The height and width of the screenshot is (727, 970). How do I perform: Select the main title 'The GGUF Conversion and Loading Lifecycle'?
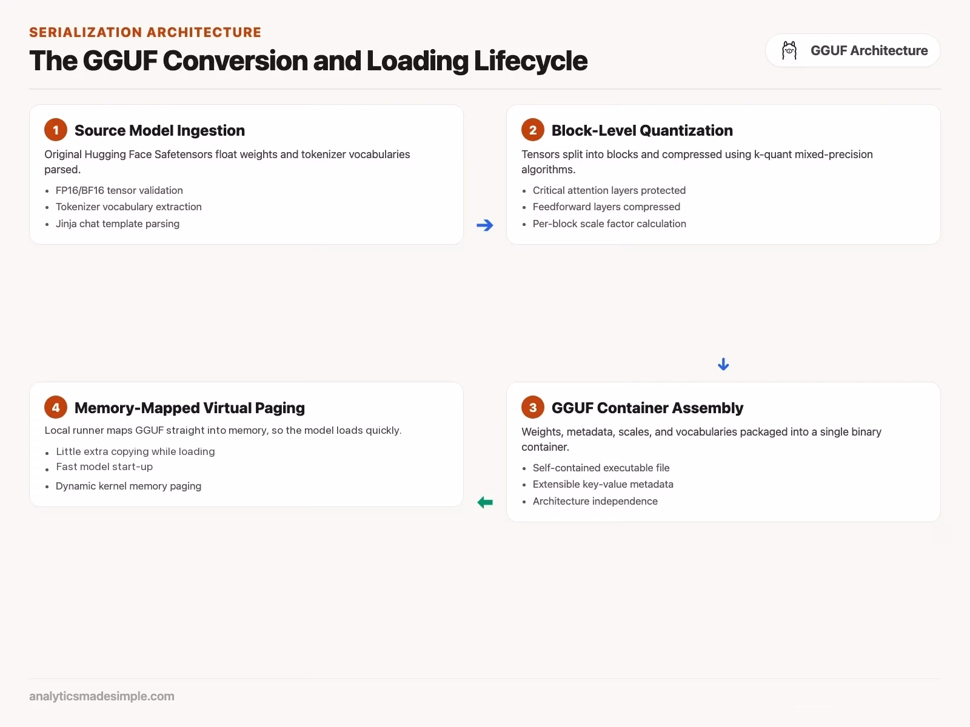tap(308, 61)
